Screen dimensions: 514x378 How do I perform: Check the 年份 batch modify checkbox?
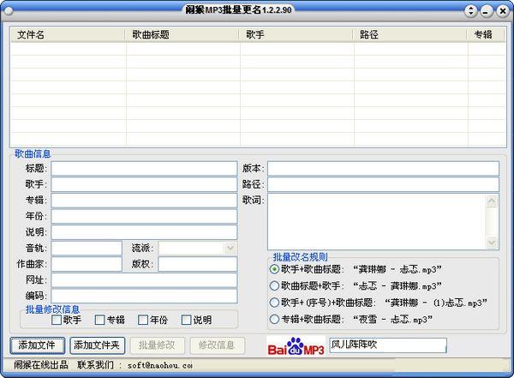[x=143, y=320]
